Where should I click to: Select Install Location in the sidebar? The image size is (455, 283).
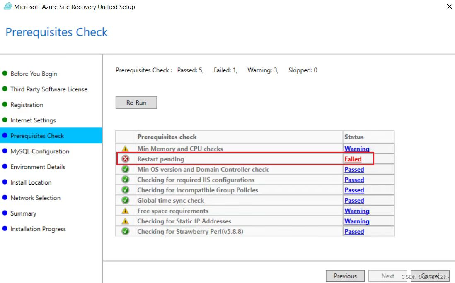coord(31,182)
